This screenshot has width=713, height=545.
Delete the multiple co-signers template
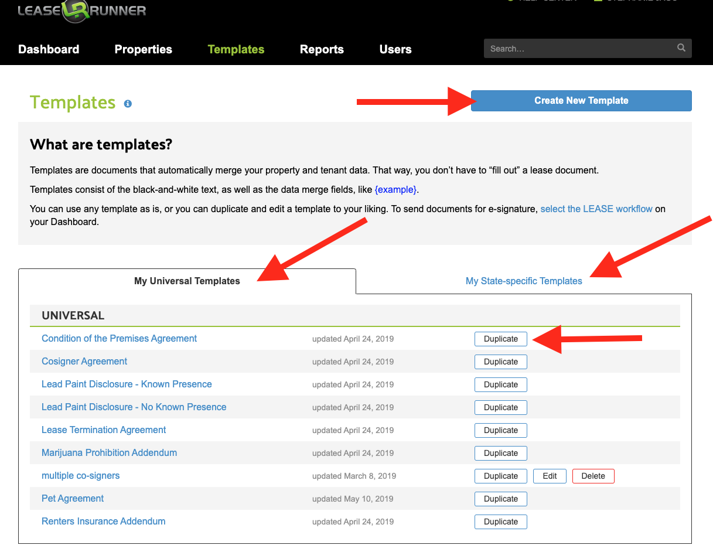point(593,476)
